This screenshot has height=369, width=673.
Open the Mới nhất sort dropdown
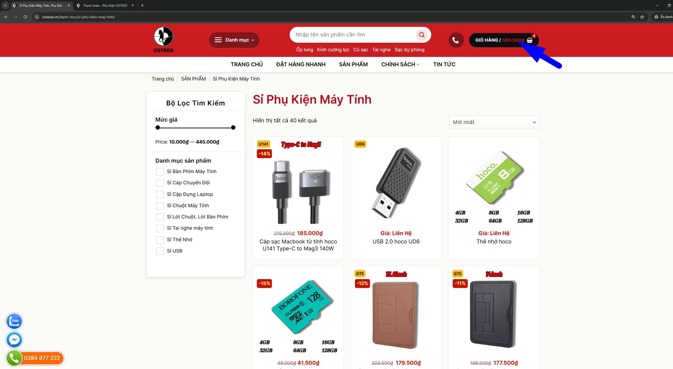coord(494,122)
